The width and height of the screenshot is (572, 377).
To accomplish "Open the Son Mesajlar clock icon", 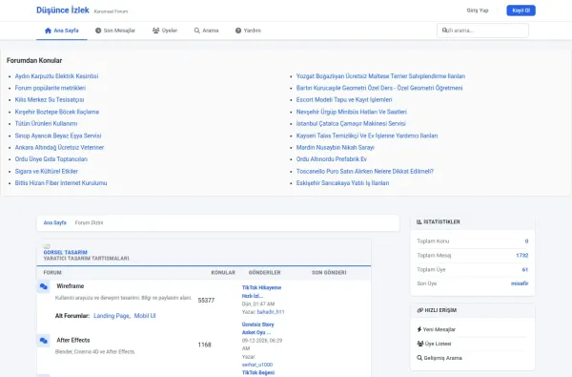I will pos(98,31).
